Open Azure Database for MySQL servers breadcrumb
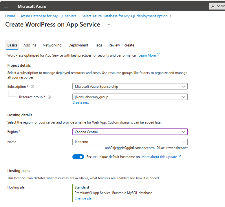 click(x=48, y=16)
